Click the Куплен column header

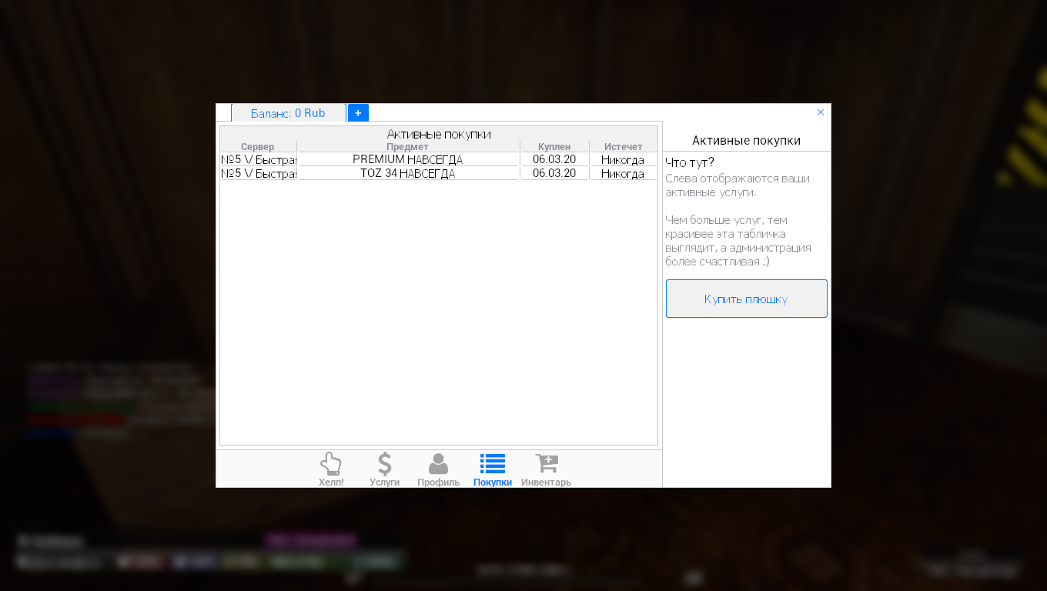coord(554,147)
